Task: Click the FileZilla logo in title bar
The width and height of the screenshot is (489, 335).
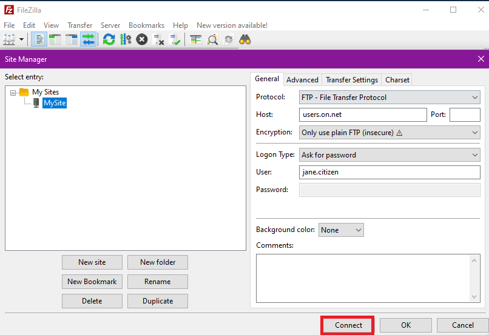Action: pyautogui.click(x=8, y=10)
